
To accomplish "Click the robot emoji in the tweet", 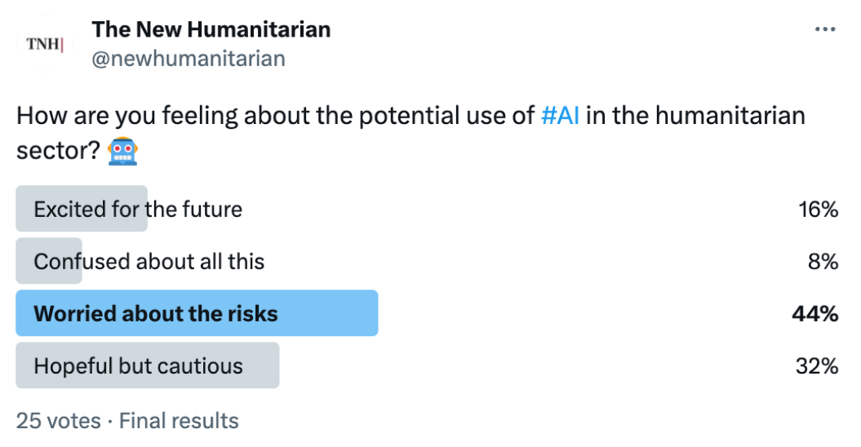I will (x=122, y=151).
